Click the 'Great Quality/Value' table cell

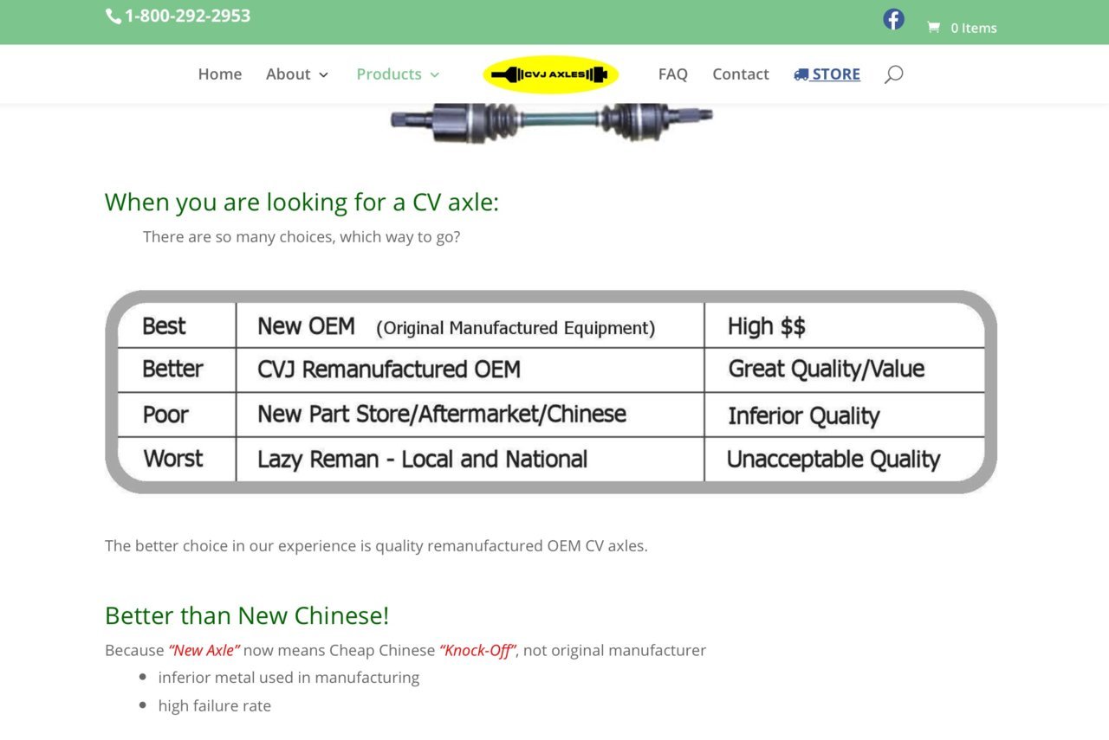point(845,370)
